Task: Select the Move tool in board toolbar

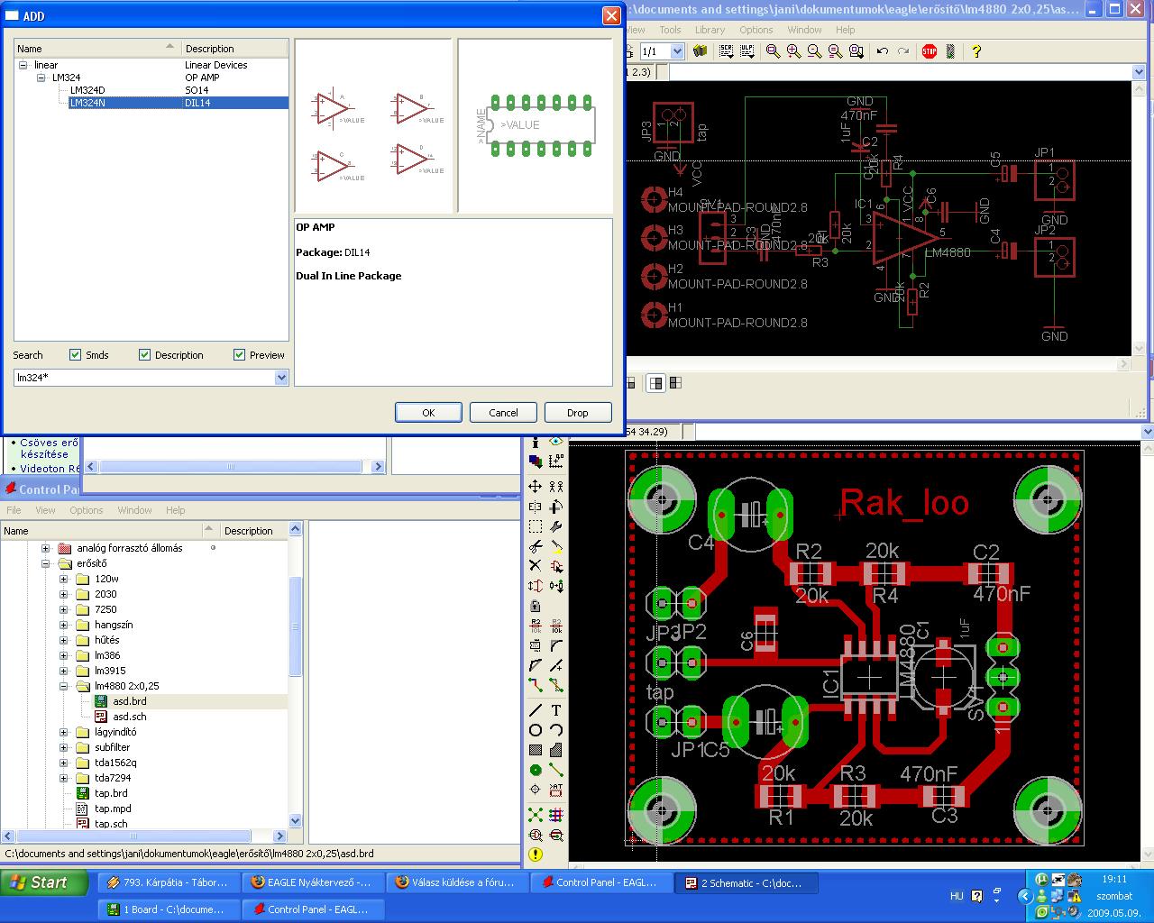Action: [536, 486]
